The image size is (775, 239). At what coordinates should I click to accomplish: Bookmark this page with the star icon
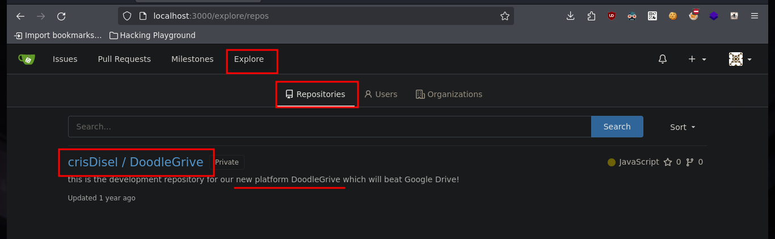coord(504,16)
